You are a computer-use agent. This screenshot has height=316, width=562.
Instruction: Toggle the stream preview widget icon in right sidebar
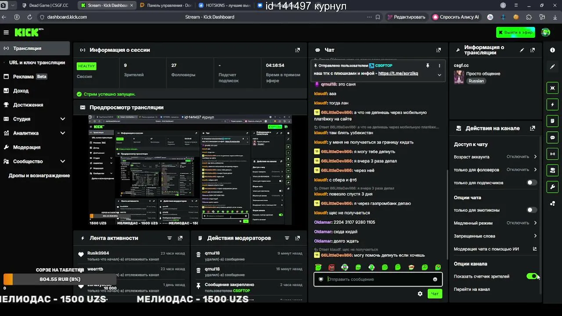click(552, 88)
